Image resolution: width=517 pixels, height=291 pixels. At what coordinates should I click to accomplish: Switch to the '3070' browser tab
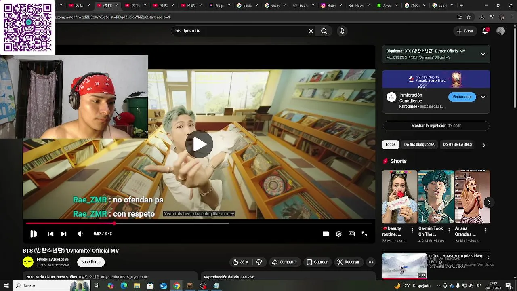coord(412,5)
